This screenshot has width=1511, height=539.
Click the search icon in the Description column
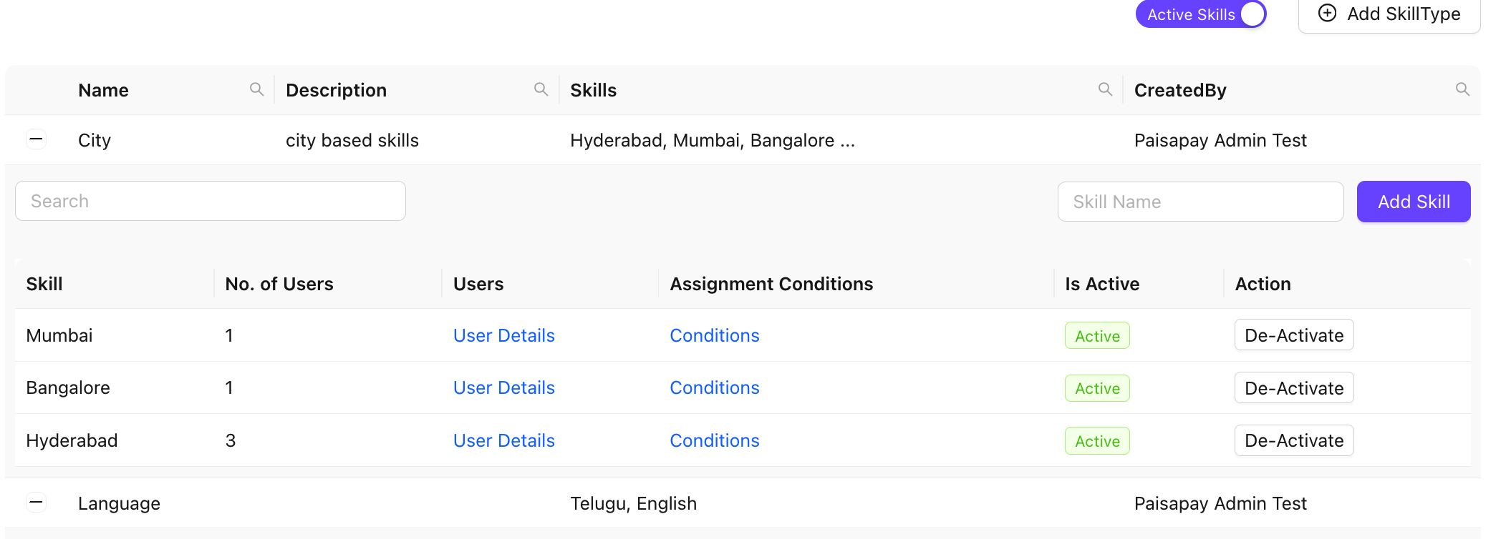(541, 89)
